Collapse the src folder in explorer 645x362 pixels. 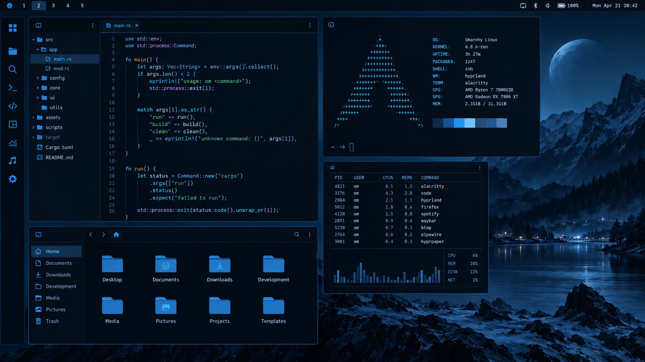33,40
